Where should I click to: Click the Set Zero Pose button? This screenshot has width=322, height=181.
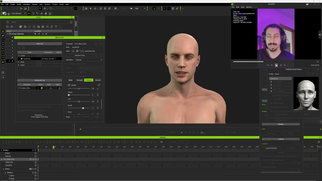click(x=80, y=55)
